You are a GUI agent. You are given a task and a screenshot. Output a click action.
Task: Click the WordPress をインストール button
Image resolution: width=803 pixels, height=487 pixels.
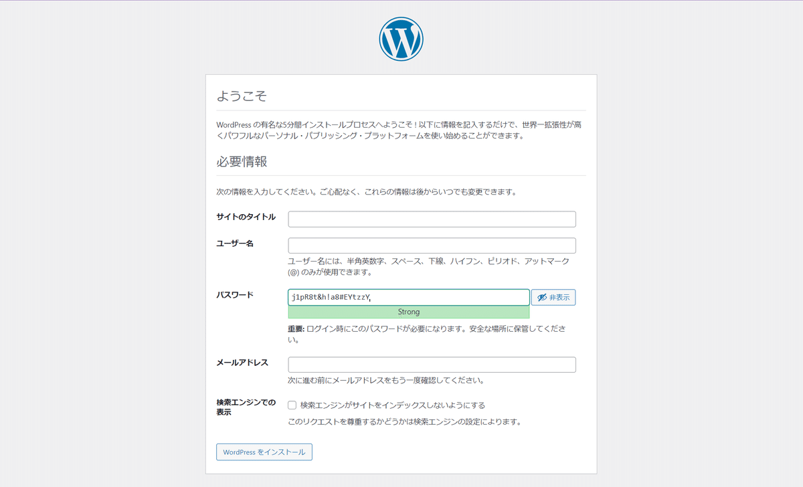264,452
